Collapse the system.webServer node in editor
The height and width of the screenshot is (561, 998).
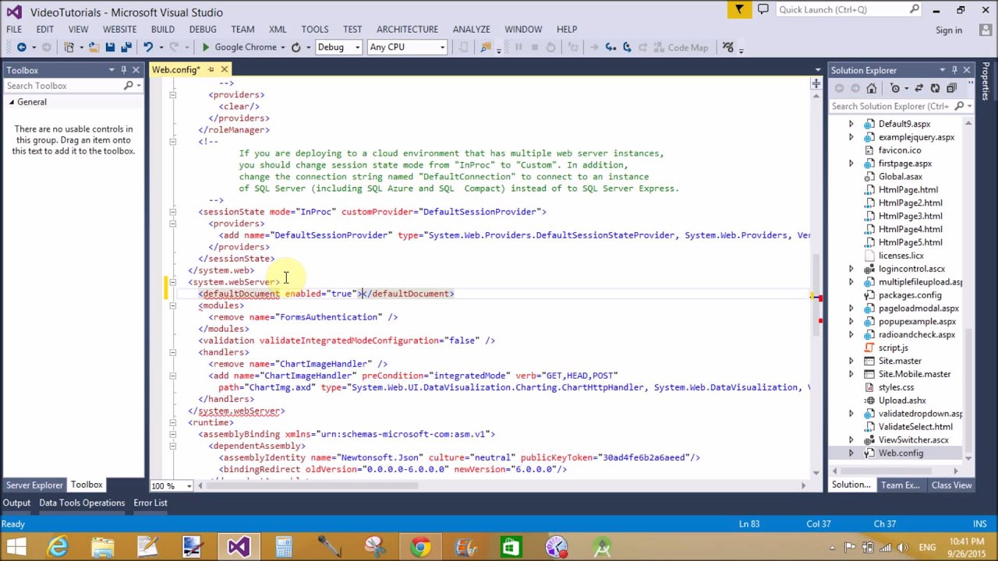point(172,282)
